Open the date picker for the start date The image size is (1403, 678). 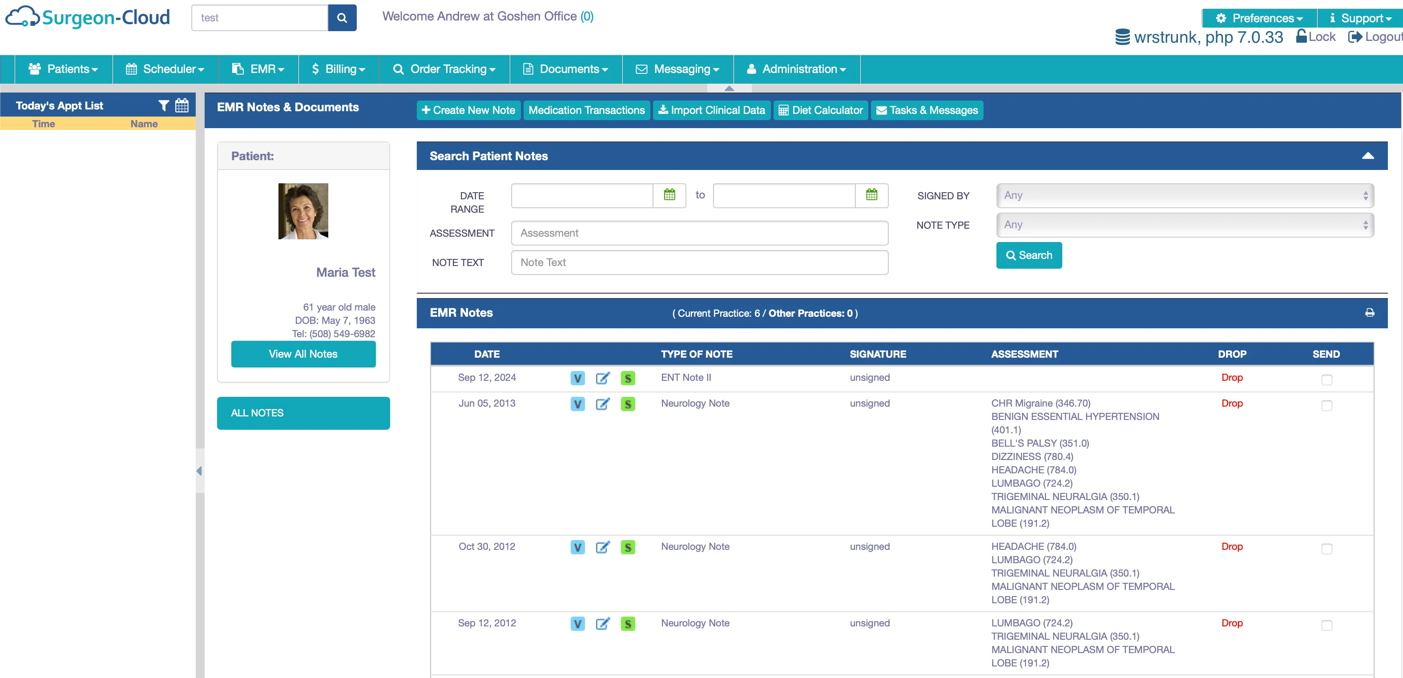tap(670, 195)
